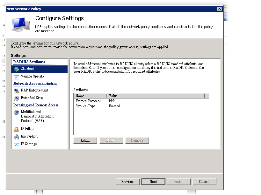Click the Vendor Specific checkmark icon
261x195 pixels.
[17, 77]
